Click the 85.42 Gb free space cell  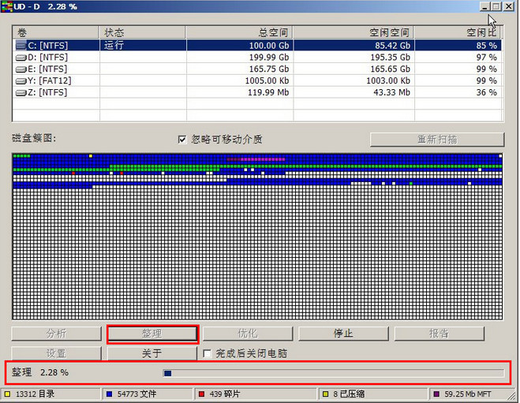[x=354, y=45]
